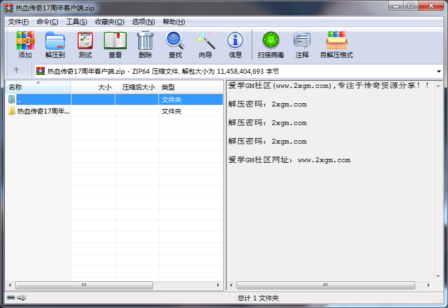
Task: Click comment pane horizontal scrollbar thumb
Action: point(326,285)
